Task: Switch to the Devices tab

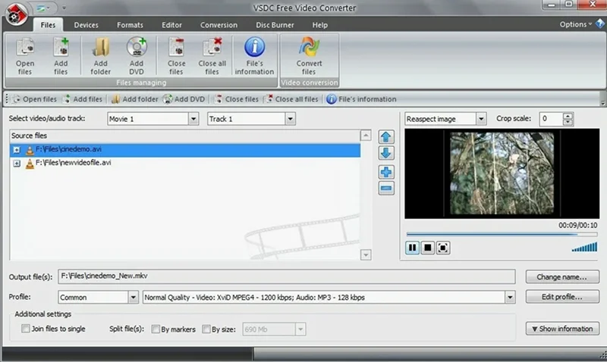Action: pos(86,25)
